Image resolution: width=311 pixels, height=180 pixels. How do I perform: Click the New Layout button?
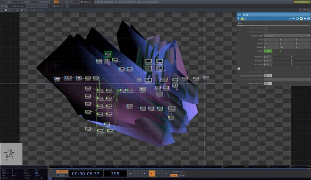click(58, 6)
